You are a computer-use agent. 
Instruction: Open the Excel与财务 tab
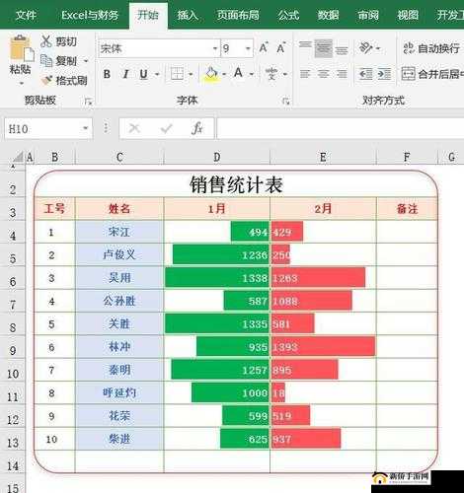click(90, 15)
